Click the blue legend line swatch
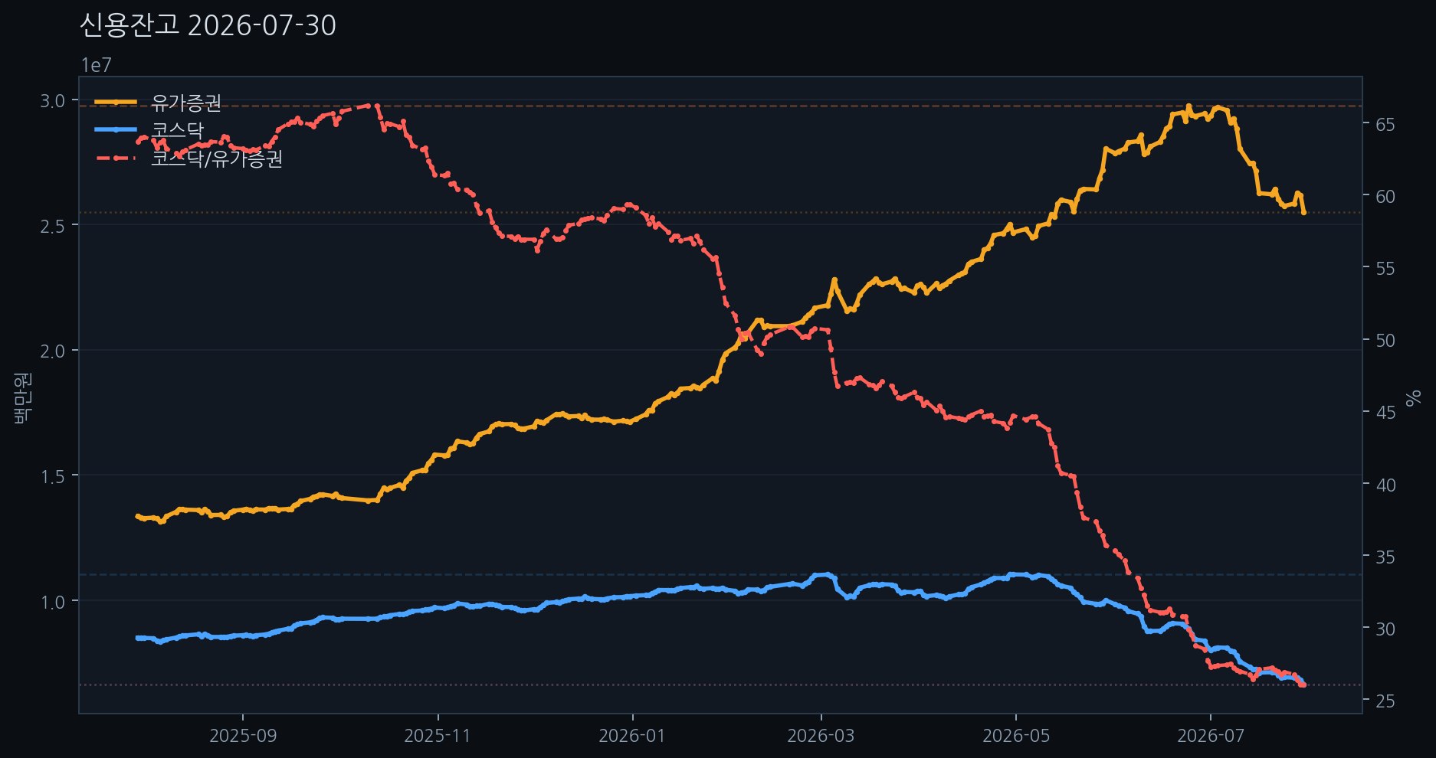The height and width of the screenshot is (758, 1436). 116,130
